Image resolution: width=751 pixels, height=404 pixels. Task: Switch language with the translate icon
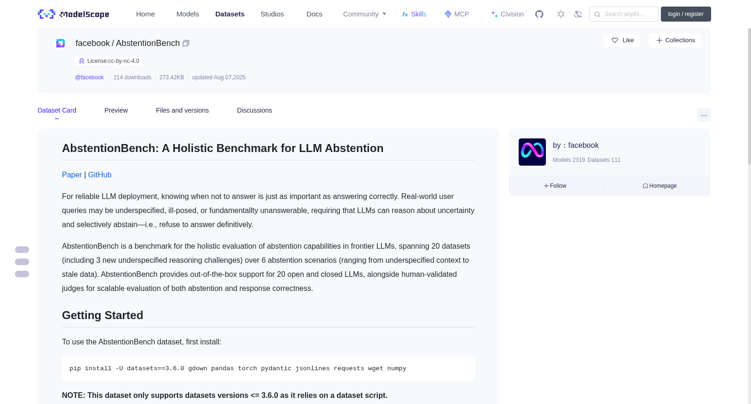pos(578,14)
